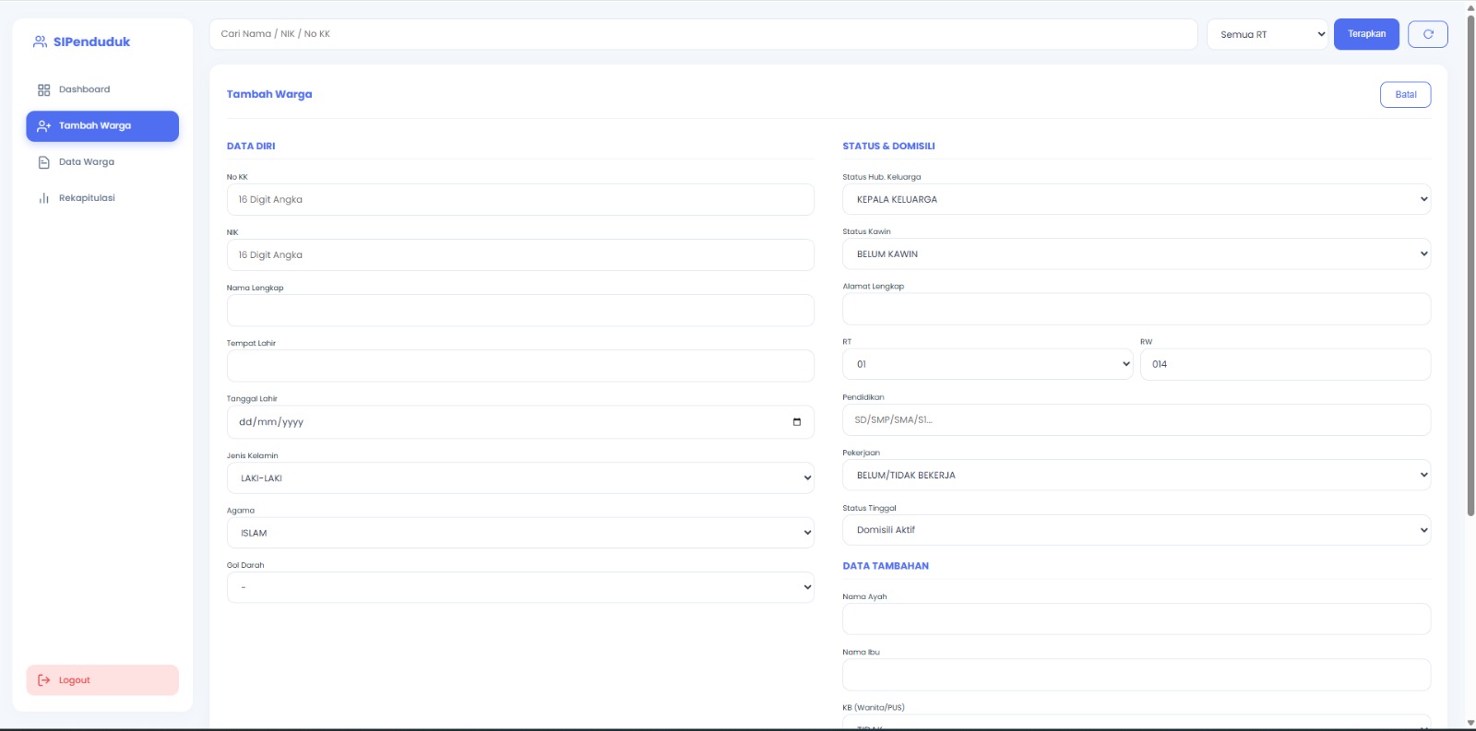Expand the Agama selection dropdown

[x=520, y=533]
